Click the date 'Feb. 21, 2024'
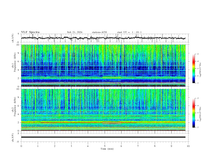 tap(75, 32)
